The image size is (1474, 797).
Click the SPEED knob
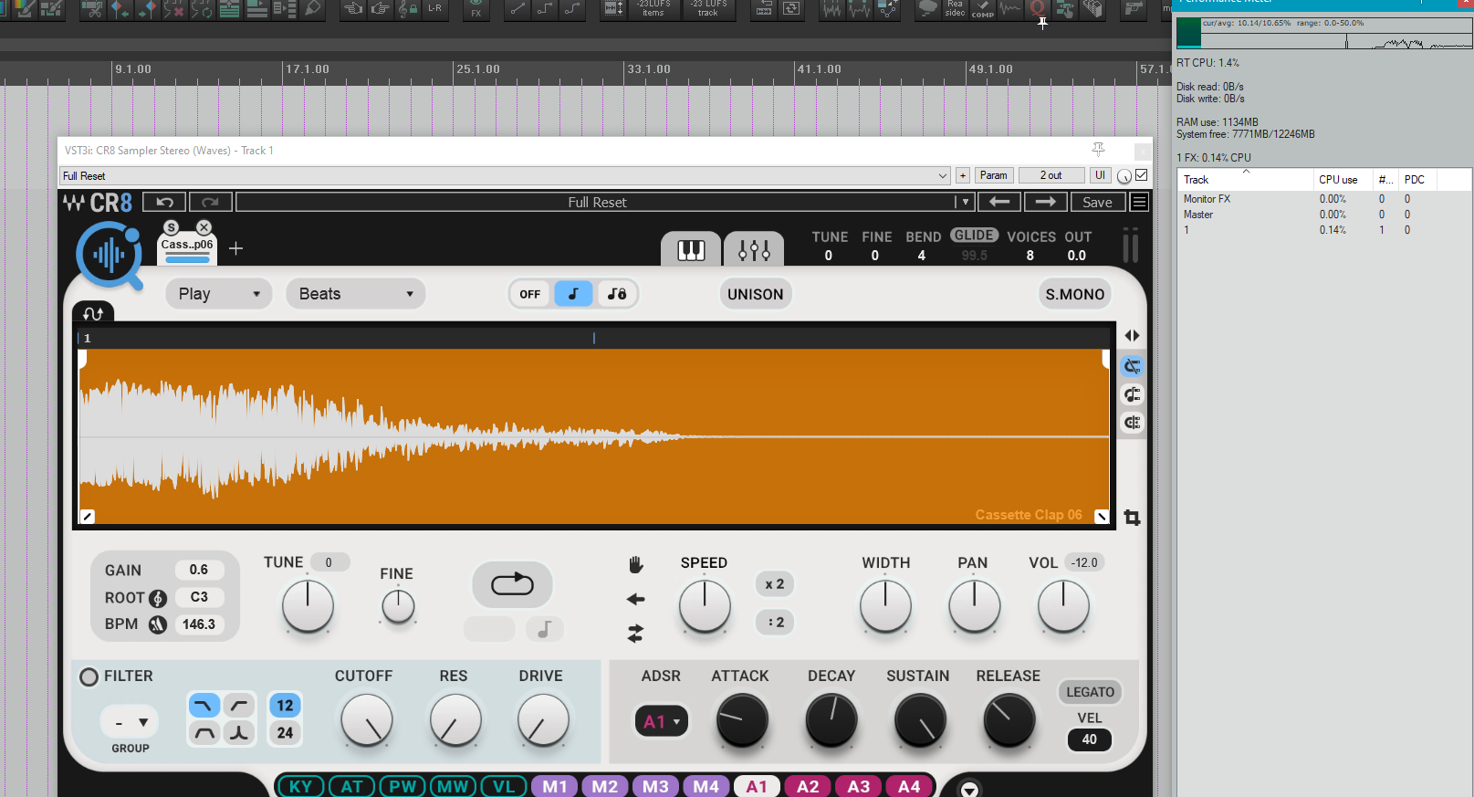(x=705, y=606)
